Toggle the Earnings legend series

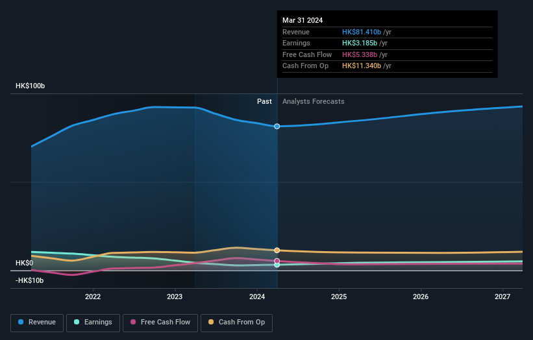tap(93, 322)
